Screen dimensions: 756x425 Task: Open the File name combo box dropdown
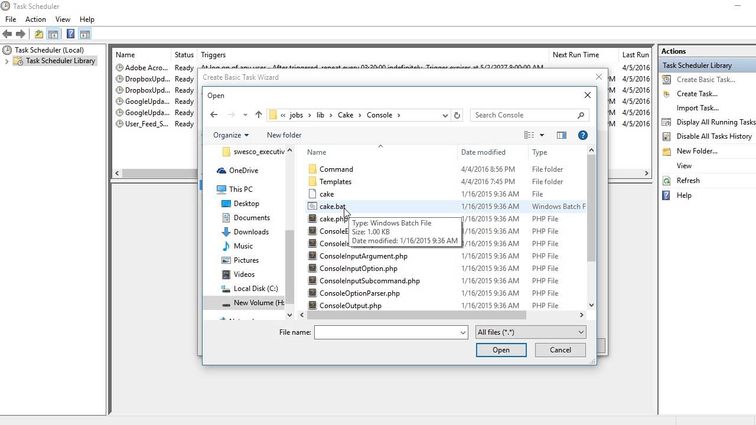(x=463, y=332)
